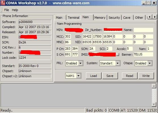The width and height of the screenshot is (158, 113).
Task: Click the Bad pckts: 0 status entry
Action: 96,110
